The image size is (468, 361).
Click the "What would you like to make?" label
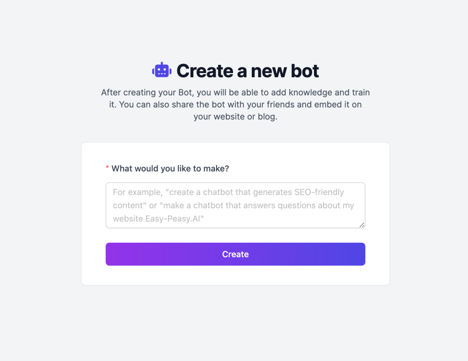point(170,169)
